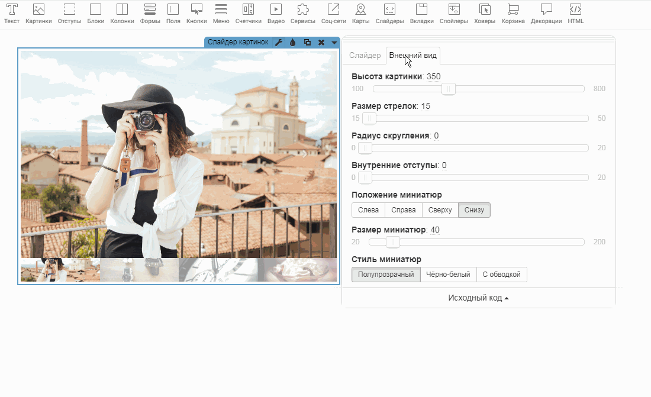Expand the Исходный код section
This screenshot has width=651, height=397.
coord(478,298)
